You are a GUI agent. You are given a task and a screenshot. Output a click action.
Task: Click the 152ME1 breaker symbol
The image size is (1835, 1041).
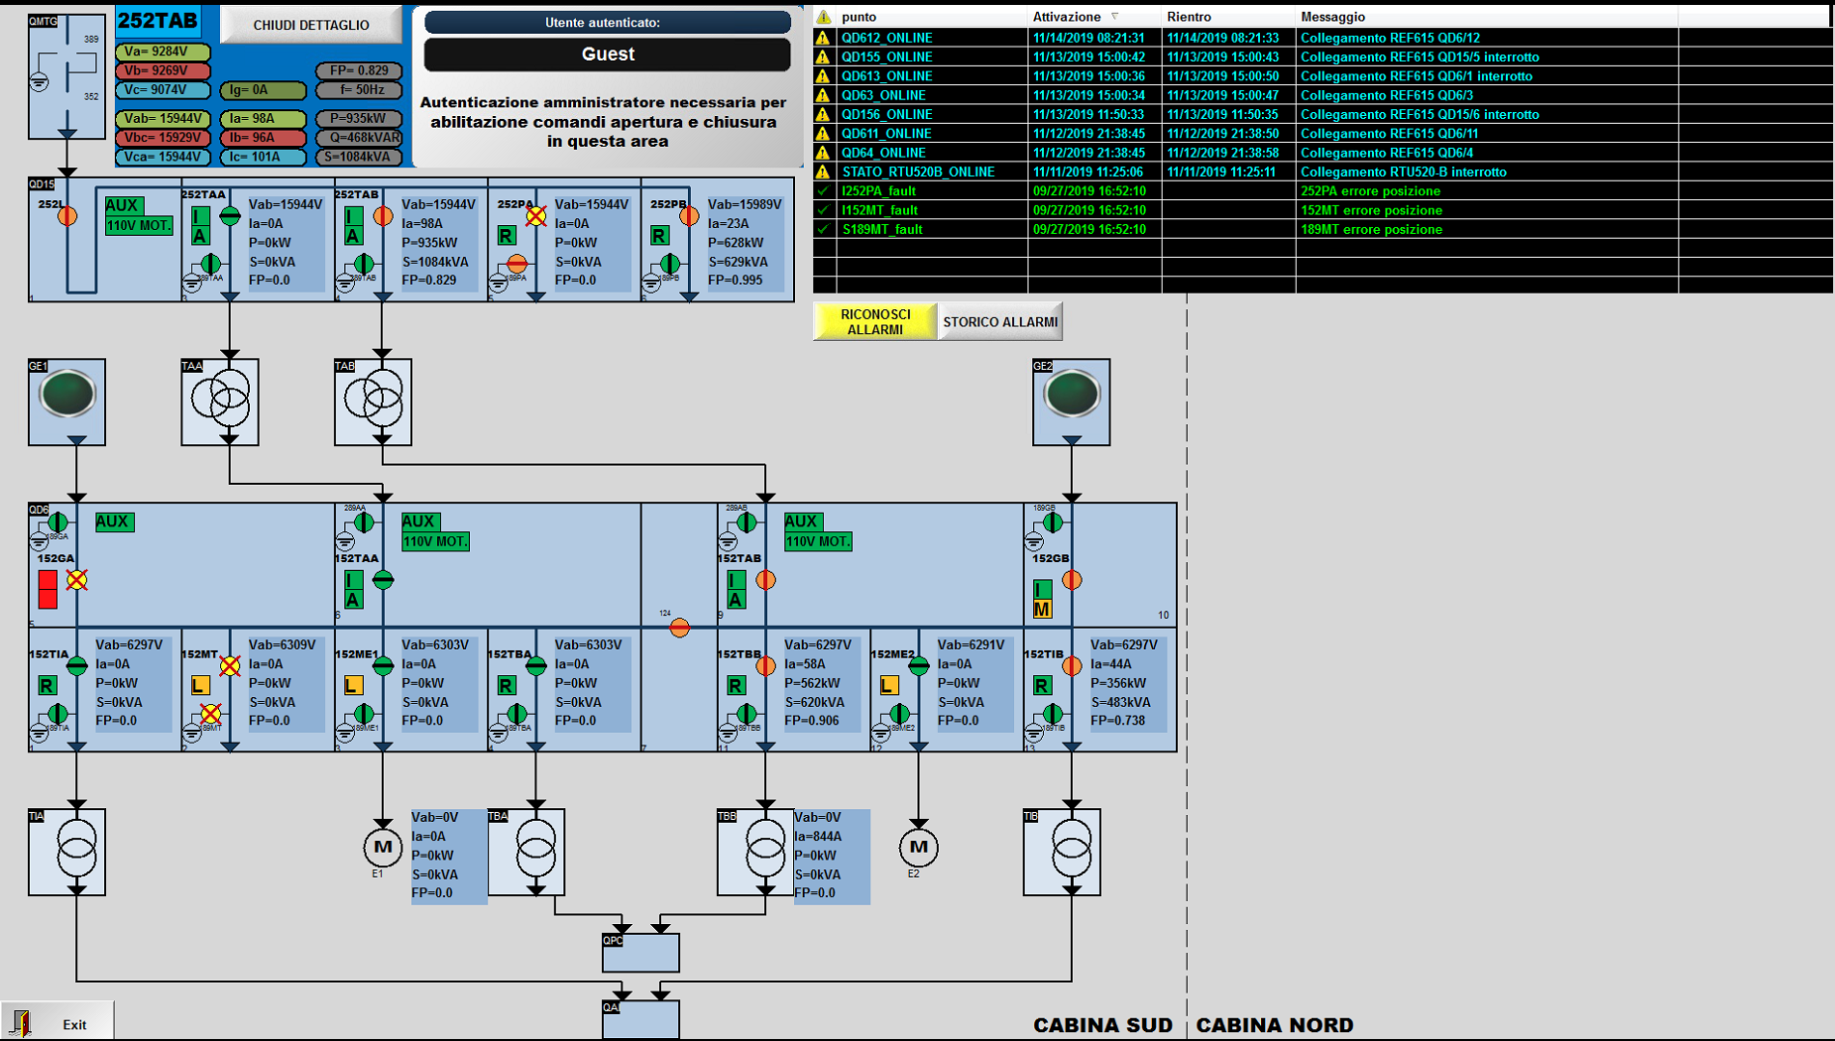pyautogui.click(x=383, y=666)
